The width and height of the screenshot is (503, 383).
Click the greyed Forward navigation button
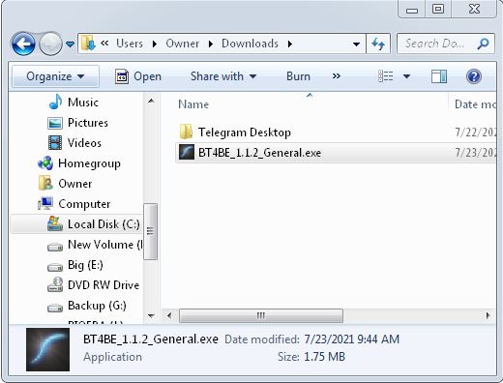pyautogui.click(x=50, y=44)
